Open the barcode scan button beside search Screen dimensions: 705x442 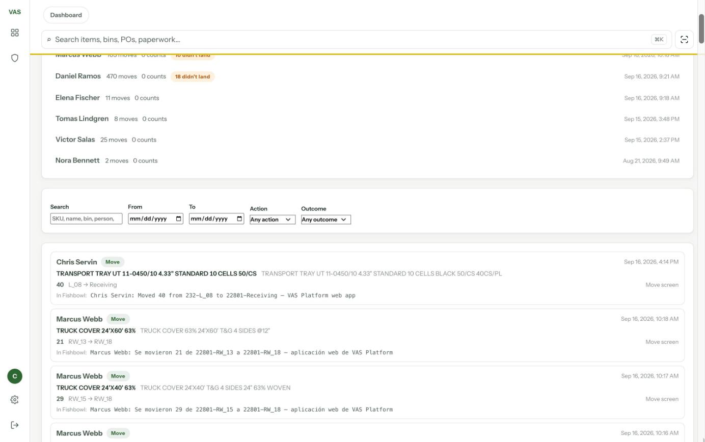684,39
